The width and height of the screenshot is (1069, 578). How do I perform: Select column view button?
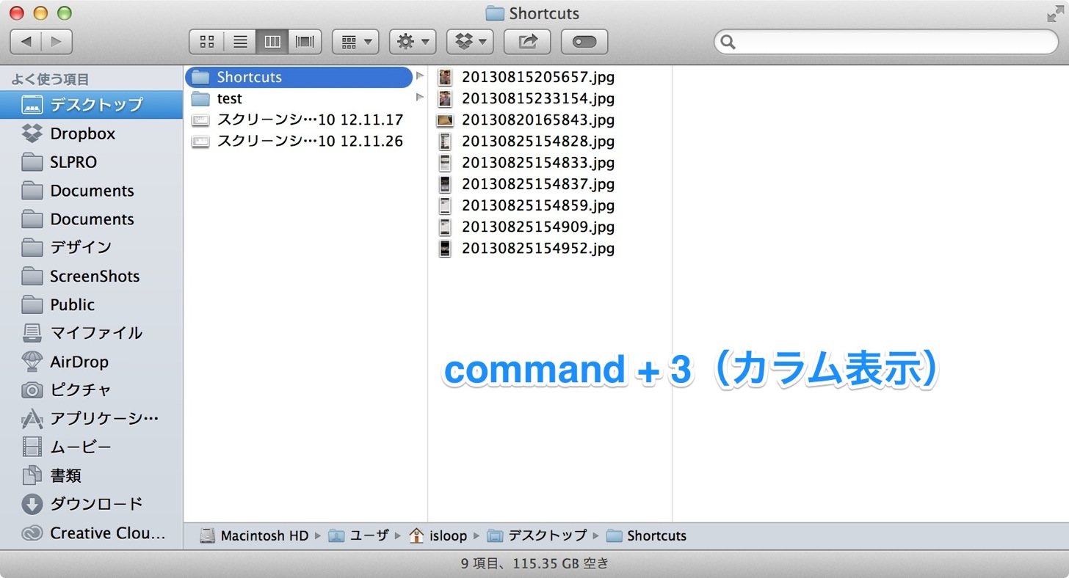[272, 42]
